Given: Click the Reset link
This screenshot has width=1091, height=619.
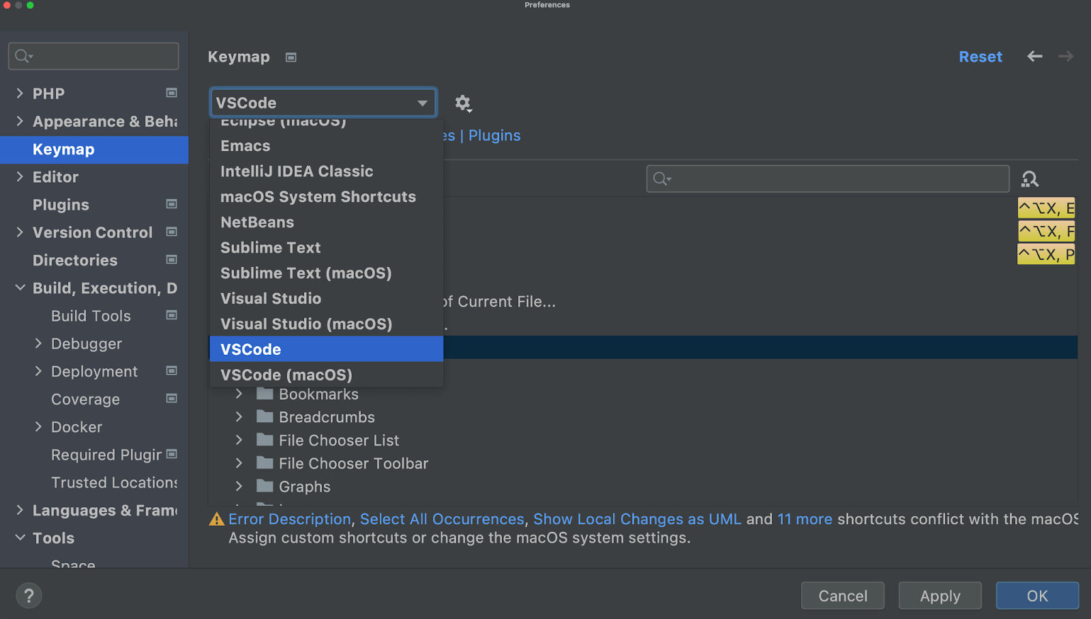Looking at the screenshot, I should coord(980,57).
